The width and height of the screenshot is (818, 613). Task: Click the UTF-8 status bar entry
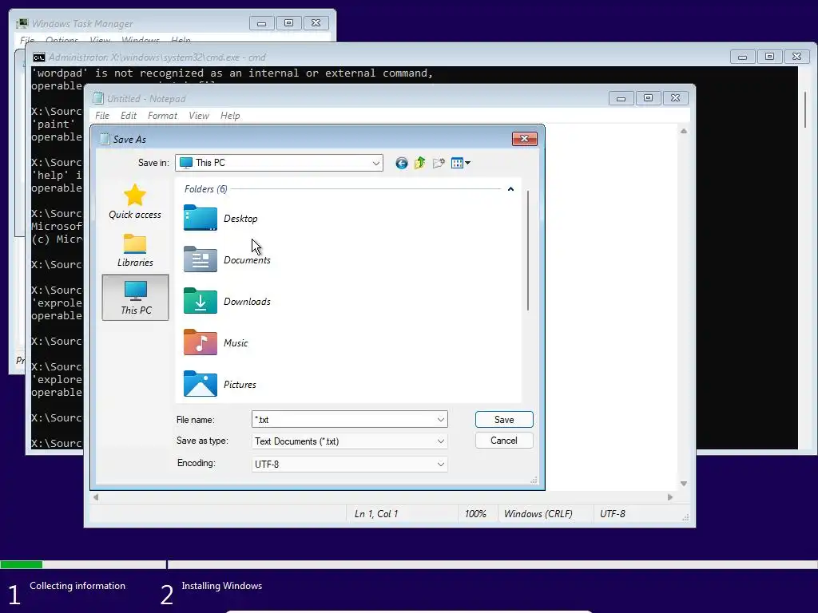(613, 514)
